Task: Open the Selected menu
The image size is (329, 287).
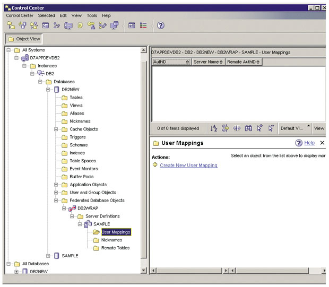Action: (x=46, y=15)
